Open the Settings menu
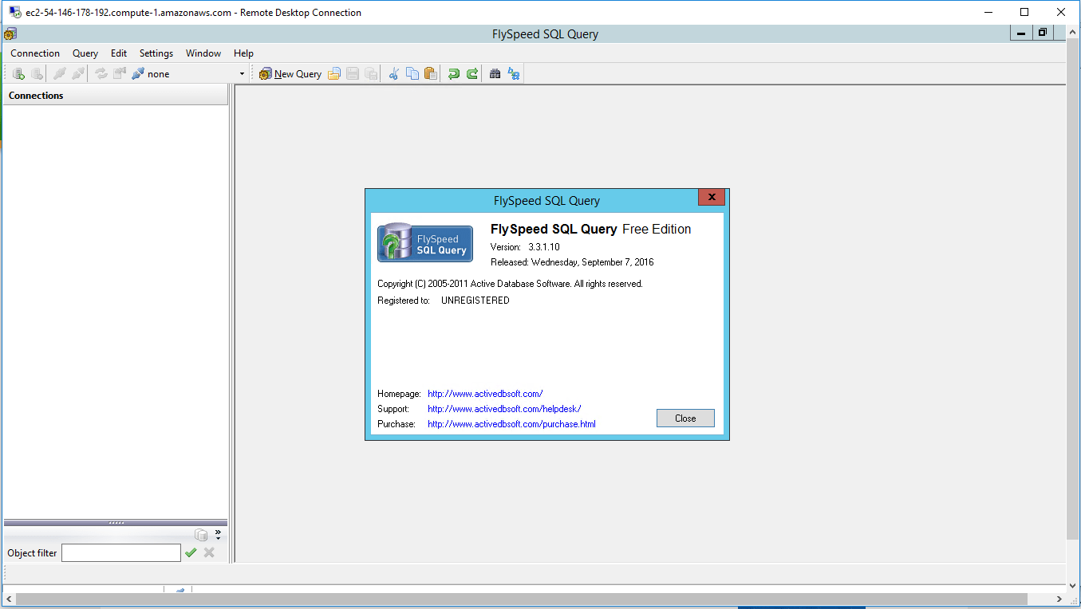Image resolution: width=1081 pixels, height=609 pixels. tap(156, 53)
